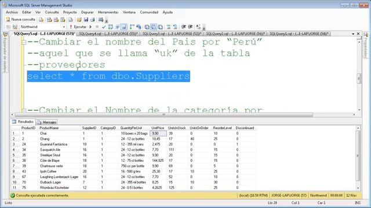
Task: Switch results to file output
Action: [160, 27]
